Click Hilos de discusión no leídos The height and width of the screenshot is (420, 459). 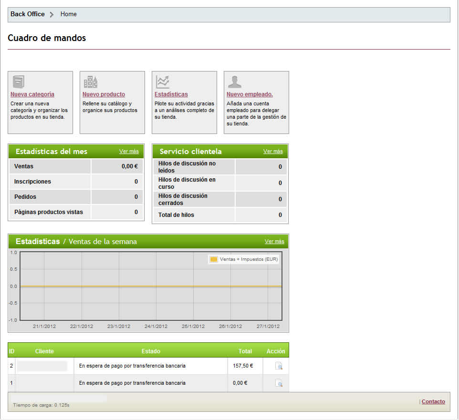[187, 167]
